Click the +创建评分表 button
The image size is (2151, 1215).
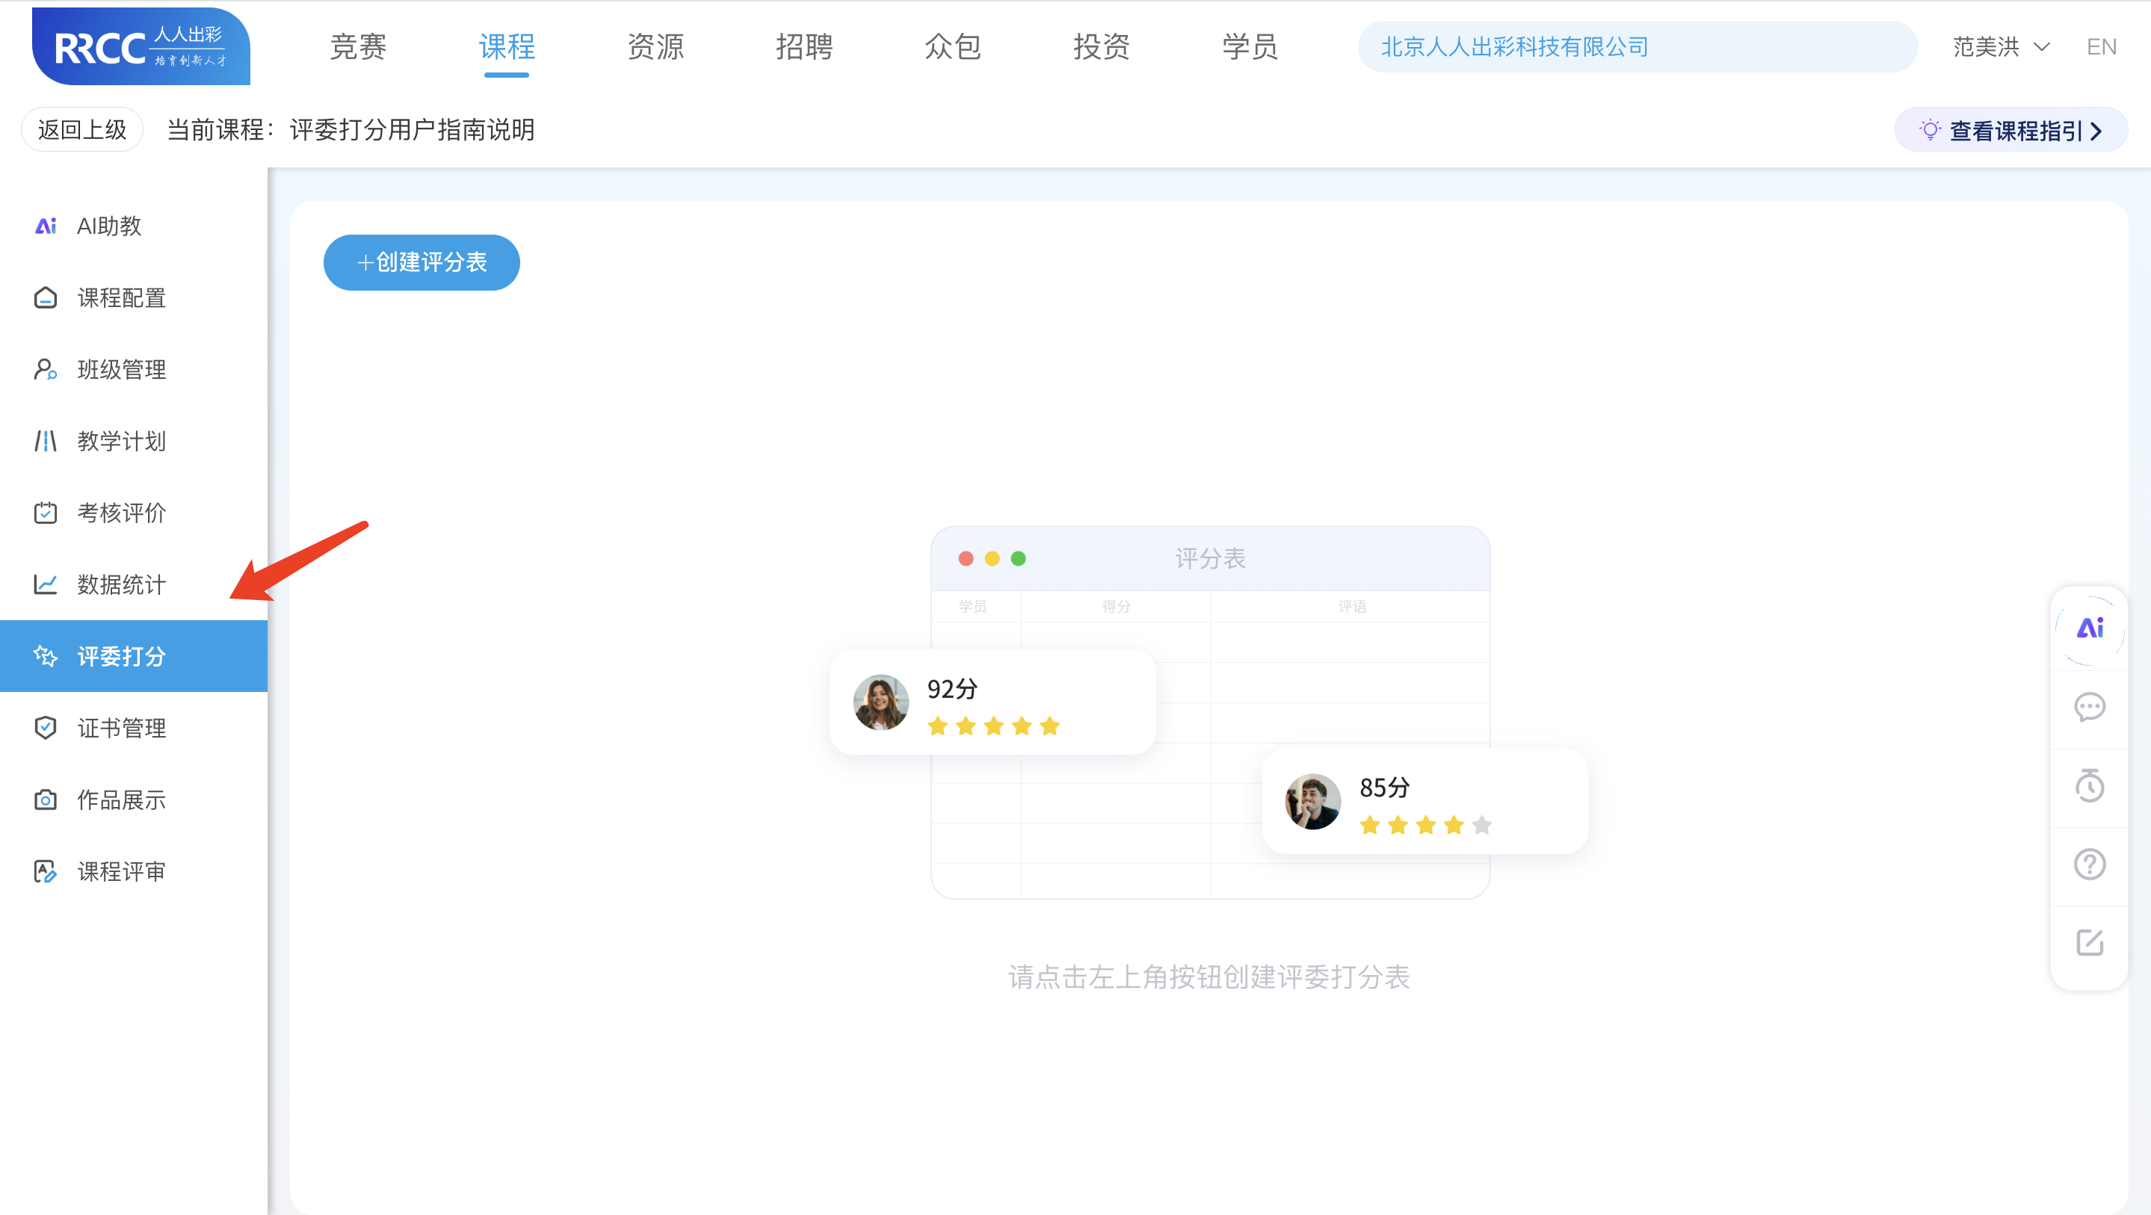coord(422,262)
